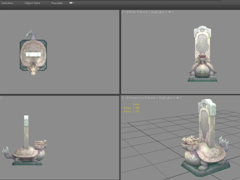Open the Selection ribbon tab
Image resolution: width=240 pixels, height=180 pixels.
[7, 3]
